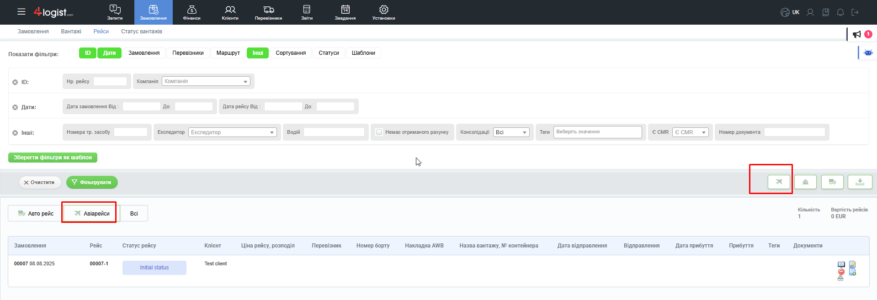Toggle the Інші filter group
The height and width of the screenshot is (300, 877).
pos(258,53)
